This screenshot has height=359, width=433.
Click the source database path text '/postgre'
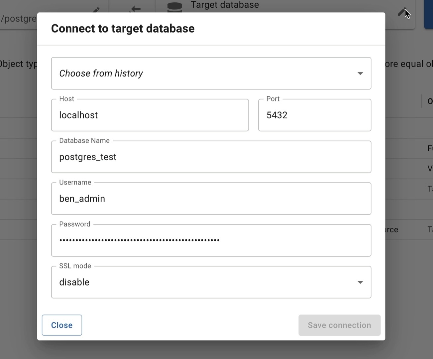(x=18, y=19)
